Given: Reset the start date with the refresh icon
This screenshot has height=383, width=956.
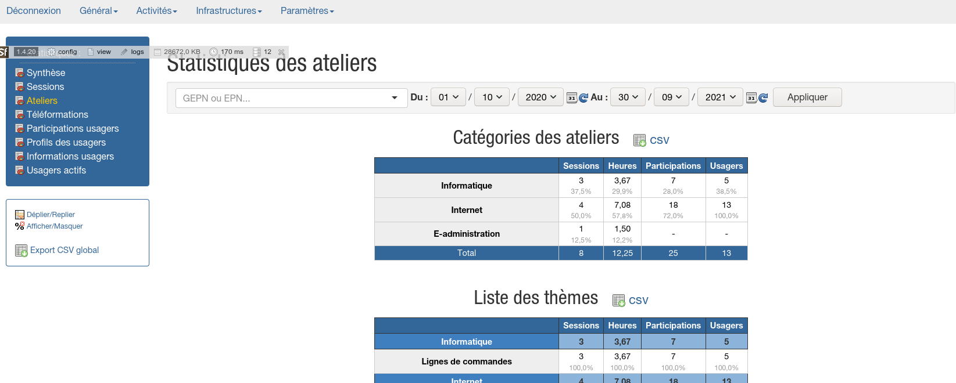Looking at the screenshot, I should point(583,97).
